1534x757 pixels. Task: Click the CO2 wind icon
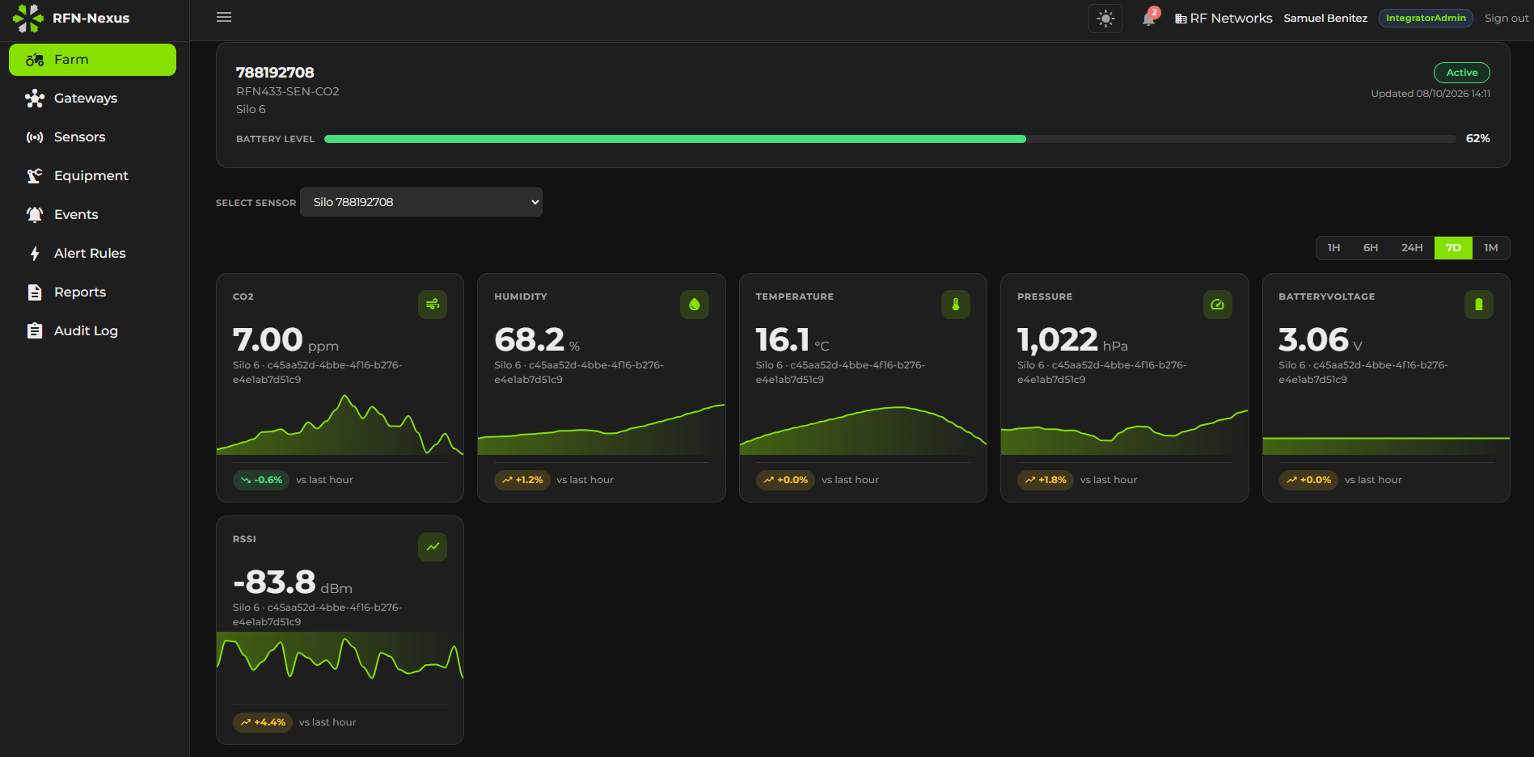433,305
